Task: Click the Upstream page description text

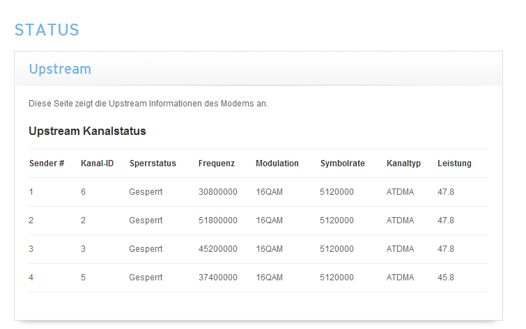Action: (x=148, y=104)
